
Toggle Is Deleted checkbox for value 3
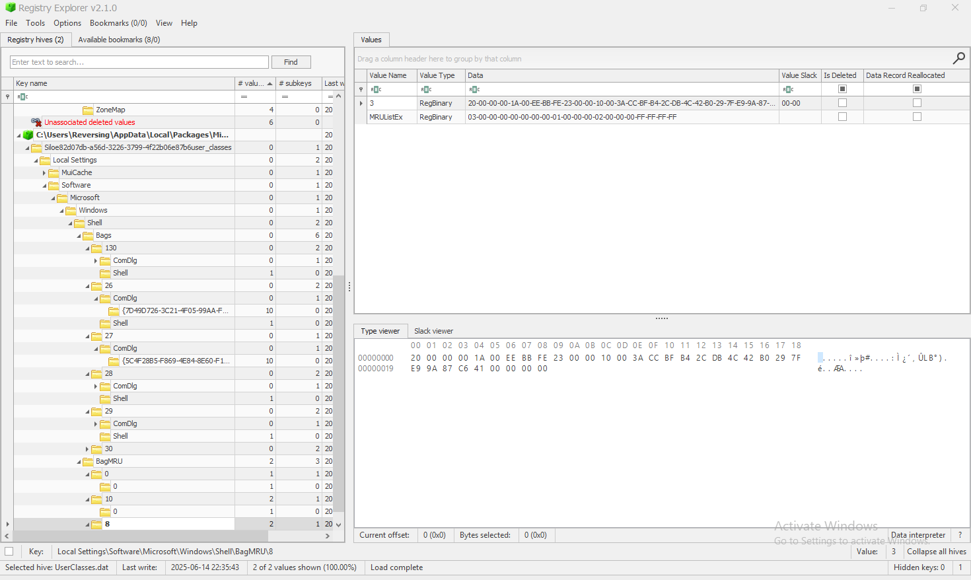(842, 103)
